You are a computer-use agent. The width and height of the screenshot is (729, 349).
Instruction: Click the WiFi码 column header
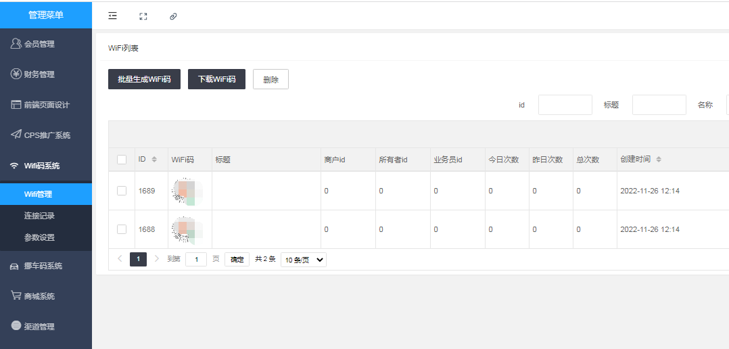pos(183,160)
